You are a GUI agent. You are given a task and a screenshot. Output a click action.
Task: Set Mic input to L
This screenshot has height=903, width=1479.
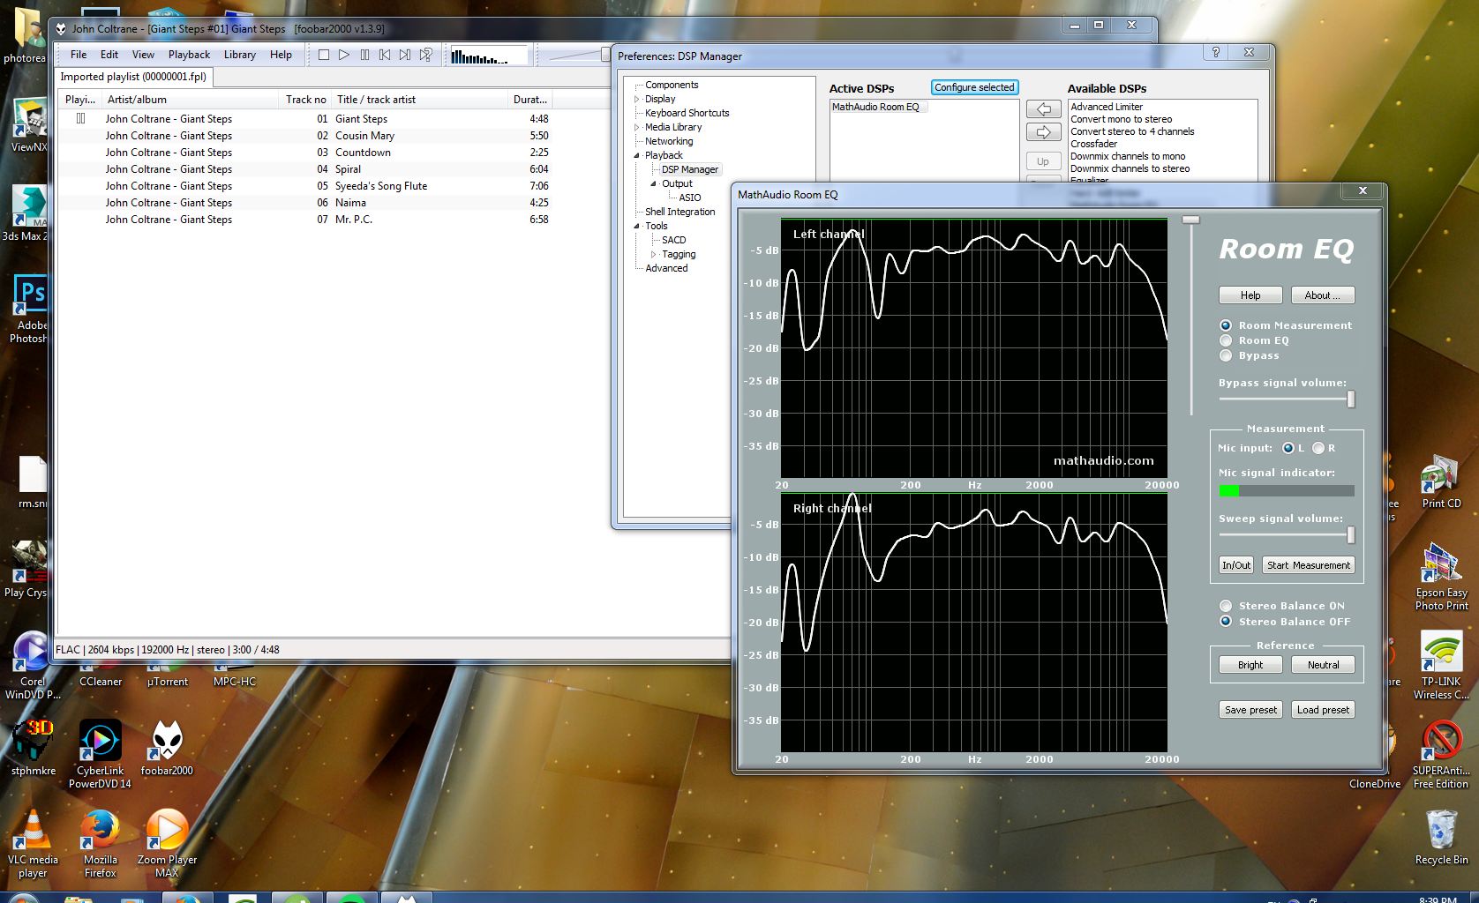click(x=1288, y=448)
